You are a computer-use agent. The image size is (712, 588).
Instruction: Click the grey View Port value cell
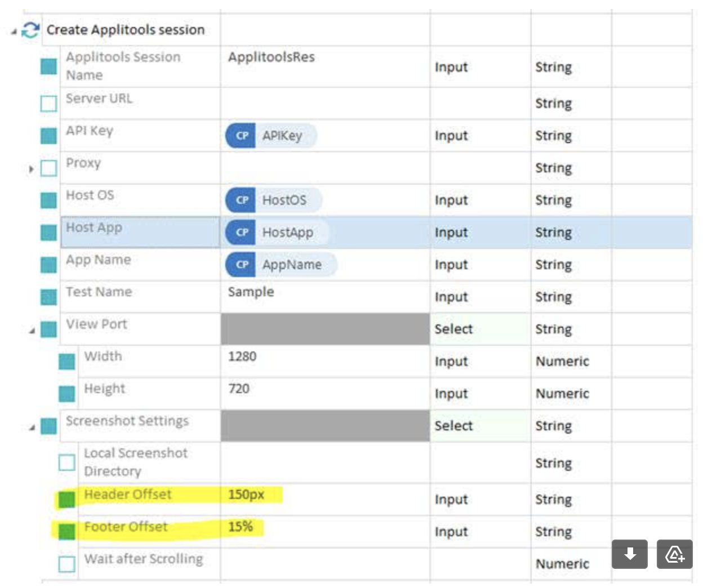[x=325, y=329]
